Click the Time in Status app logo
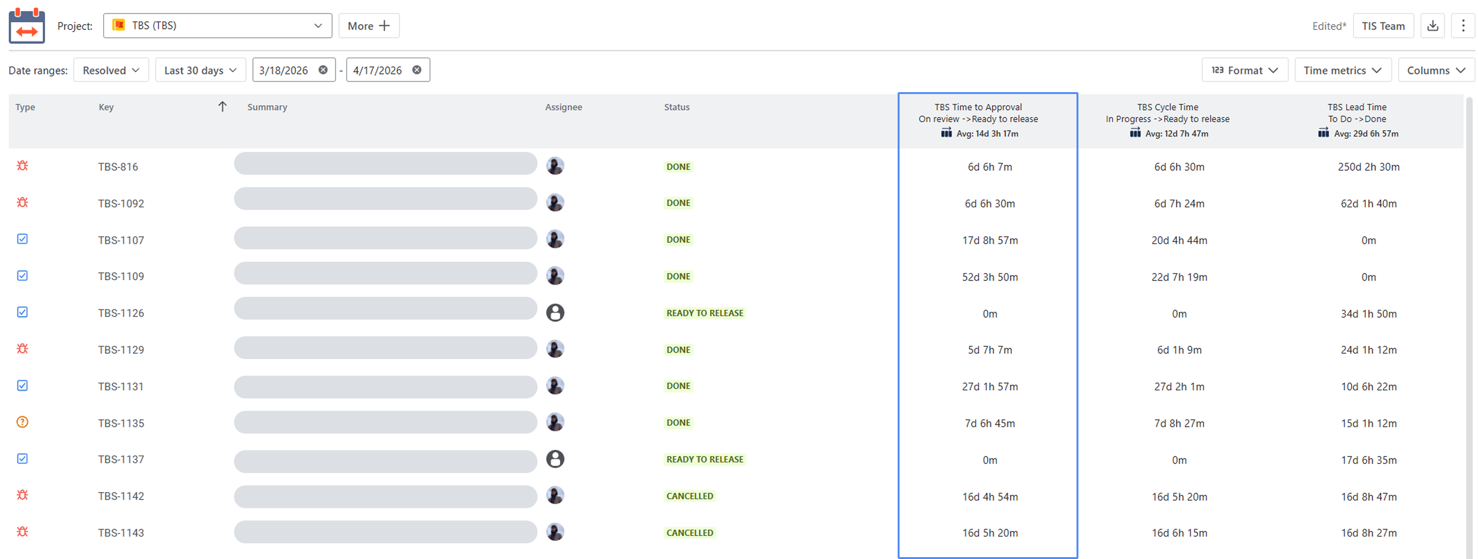Screen dimensions: 1478x559 click(27, 26)
